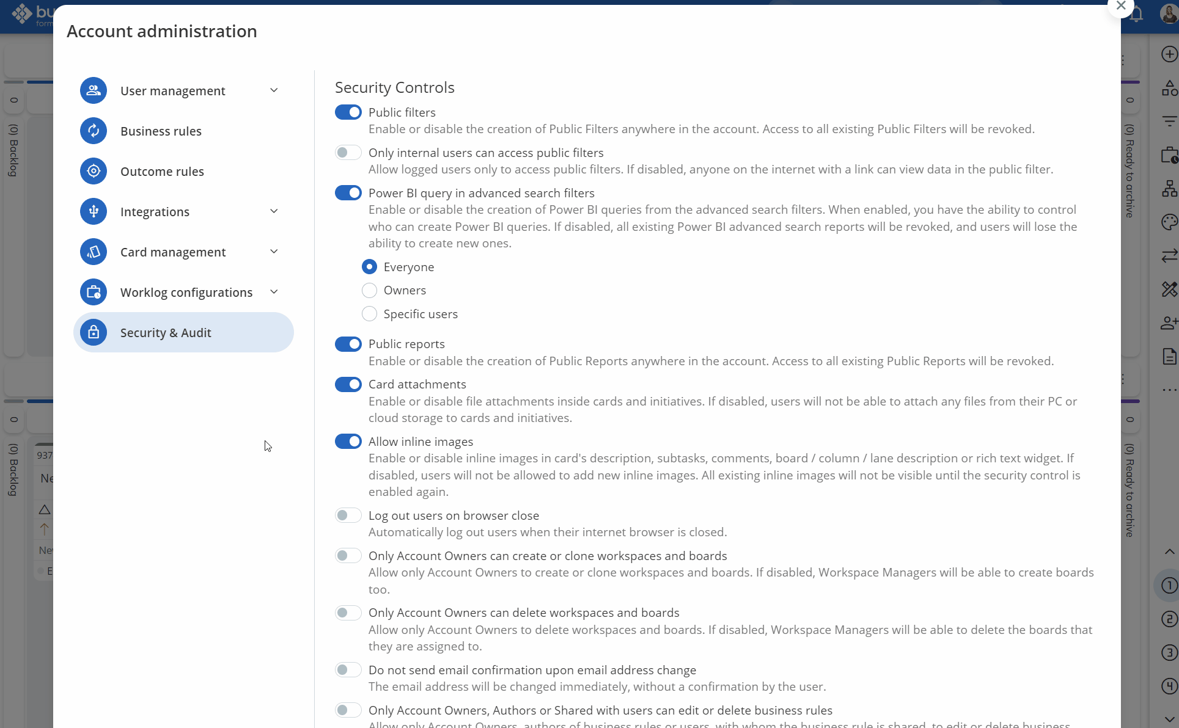Close the Account administration dialog
The height and width of the screenshot is (728, 1179).
pyautogui.click(x=1121, y=6)
